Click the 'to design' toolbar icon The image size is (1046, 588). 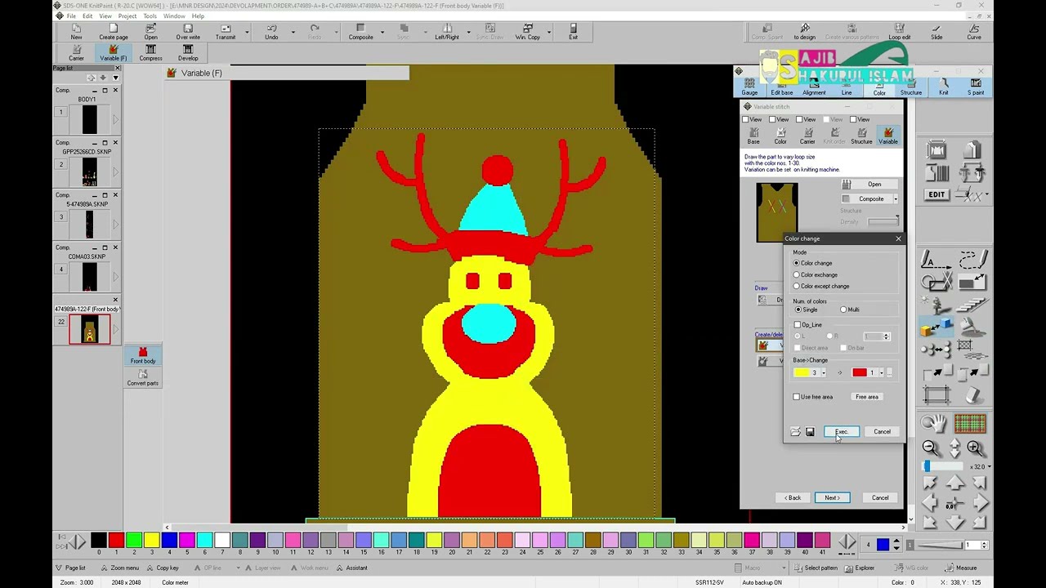coord(804,32)
